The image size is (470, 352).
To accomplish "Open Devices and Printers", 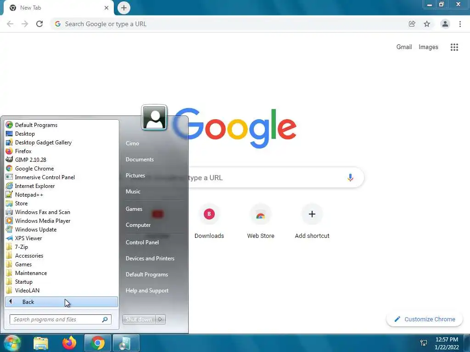I will coord(150,258).
